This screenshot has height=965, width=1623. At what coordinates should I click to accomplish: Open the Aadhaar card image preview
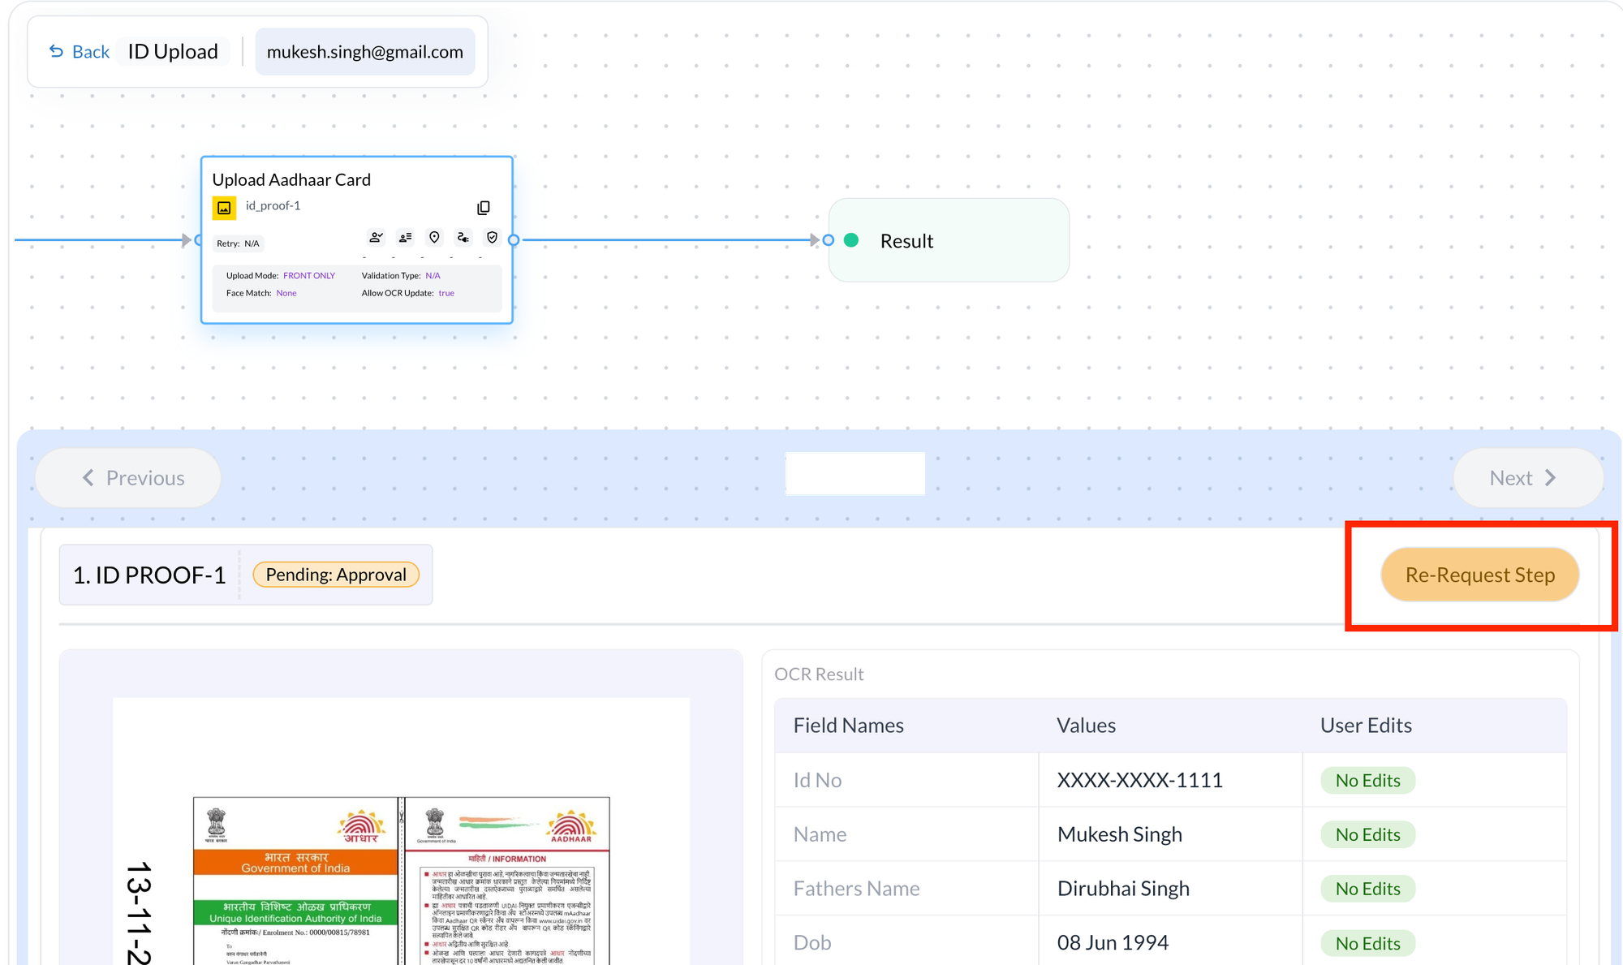[401, 877]
